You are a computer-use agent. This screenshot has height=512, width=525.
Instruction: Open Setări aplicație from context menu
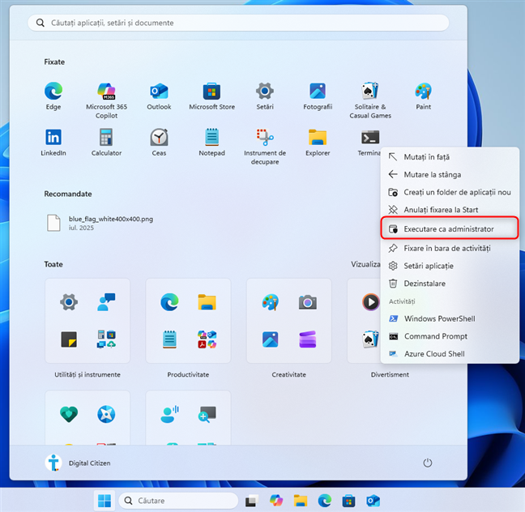click(x=450, y=266)
